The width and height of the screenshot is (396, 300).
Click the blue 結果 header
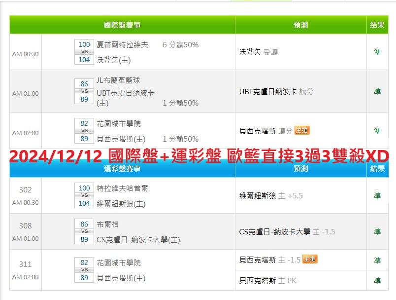coord(377,169)
